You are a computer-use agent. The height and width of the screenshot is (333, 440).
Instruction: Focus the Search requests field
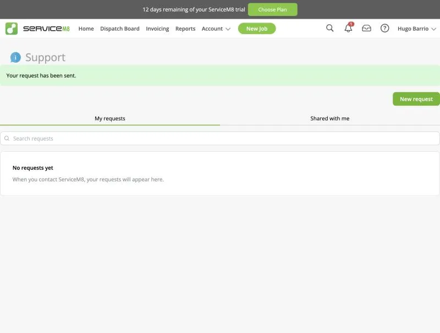click(x=220, y=138)
